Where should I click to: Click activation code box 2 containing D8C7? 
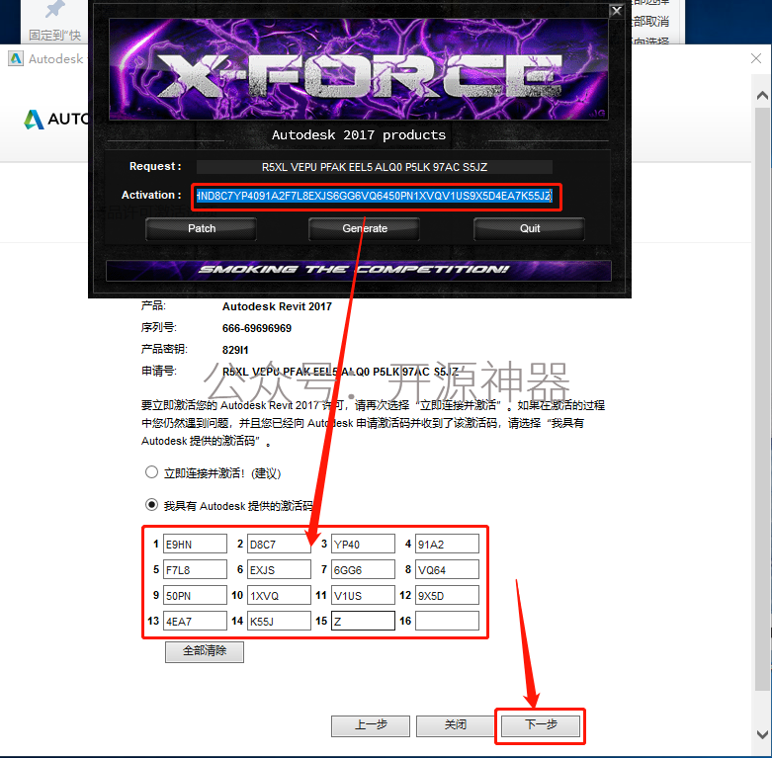click(x=279, y=544)
